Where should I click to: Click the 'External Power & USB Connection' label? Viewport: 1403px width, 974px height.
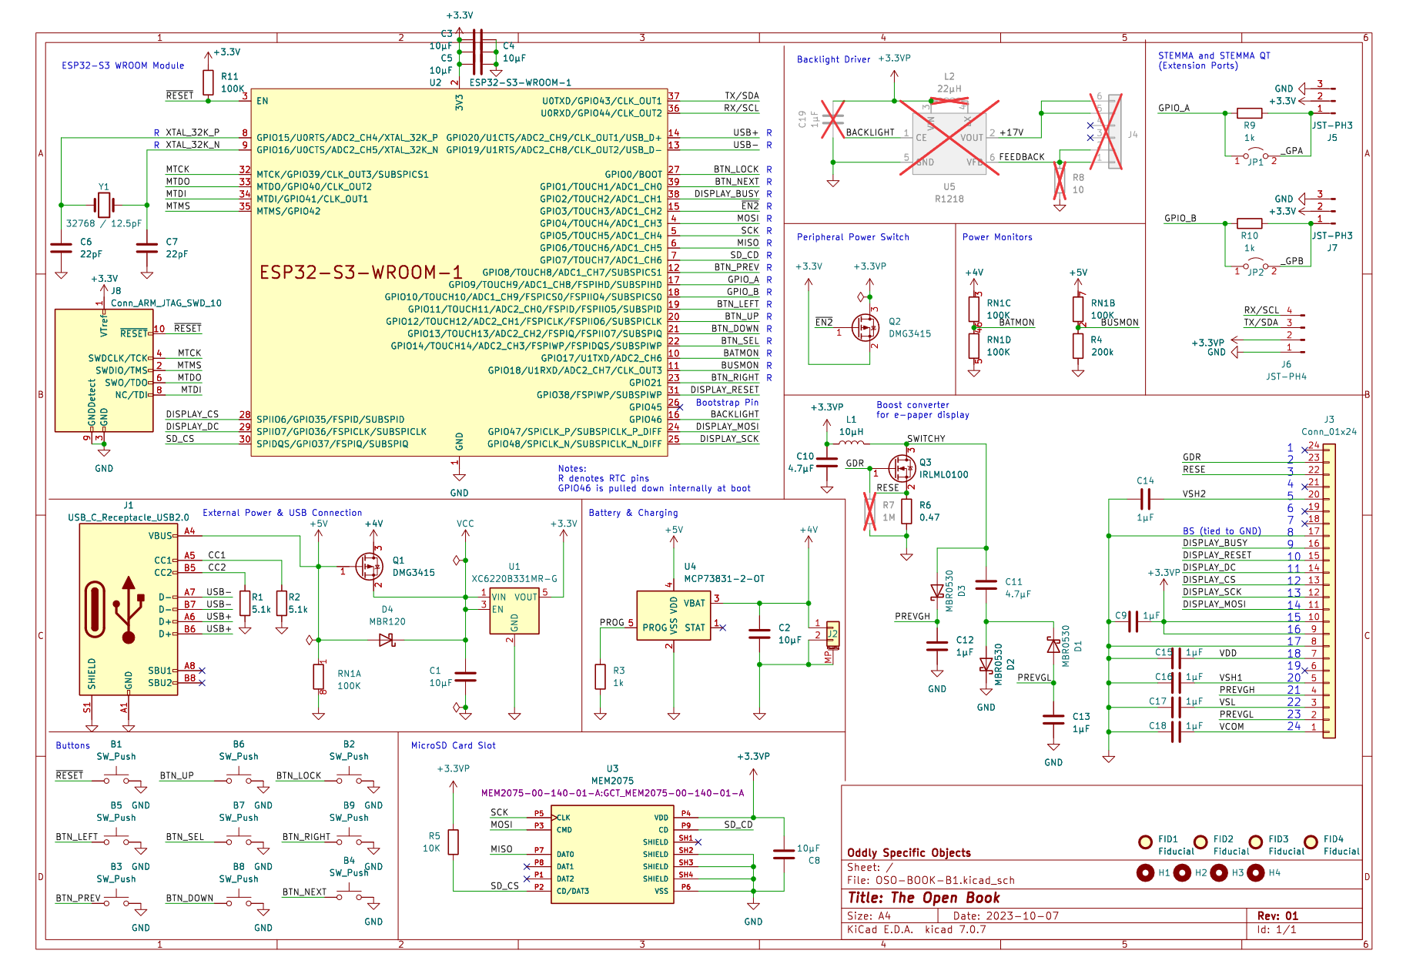(x=282, y=513)
